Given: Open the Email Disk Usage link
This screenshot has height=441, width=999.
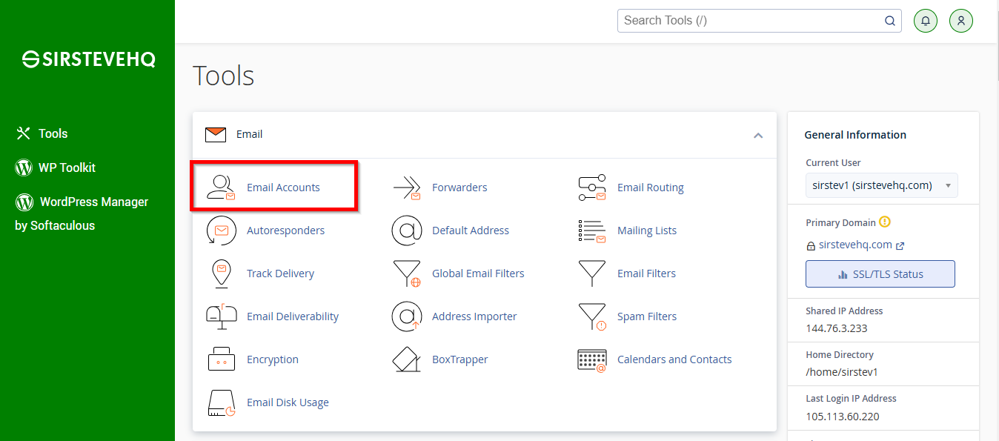Looking at the screenshot, I should [288, 402].
